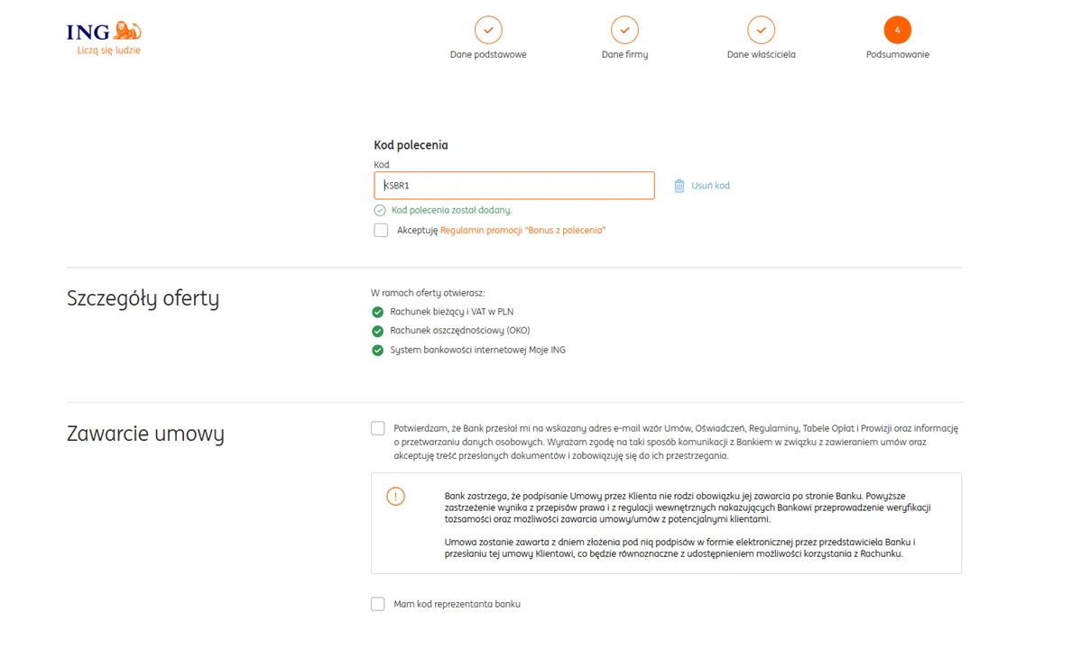
Task: Click the orange step 4 circle
Action: (x=898, y=31)
